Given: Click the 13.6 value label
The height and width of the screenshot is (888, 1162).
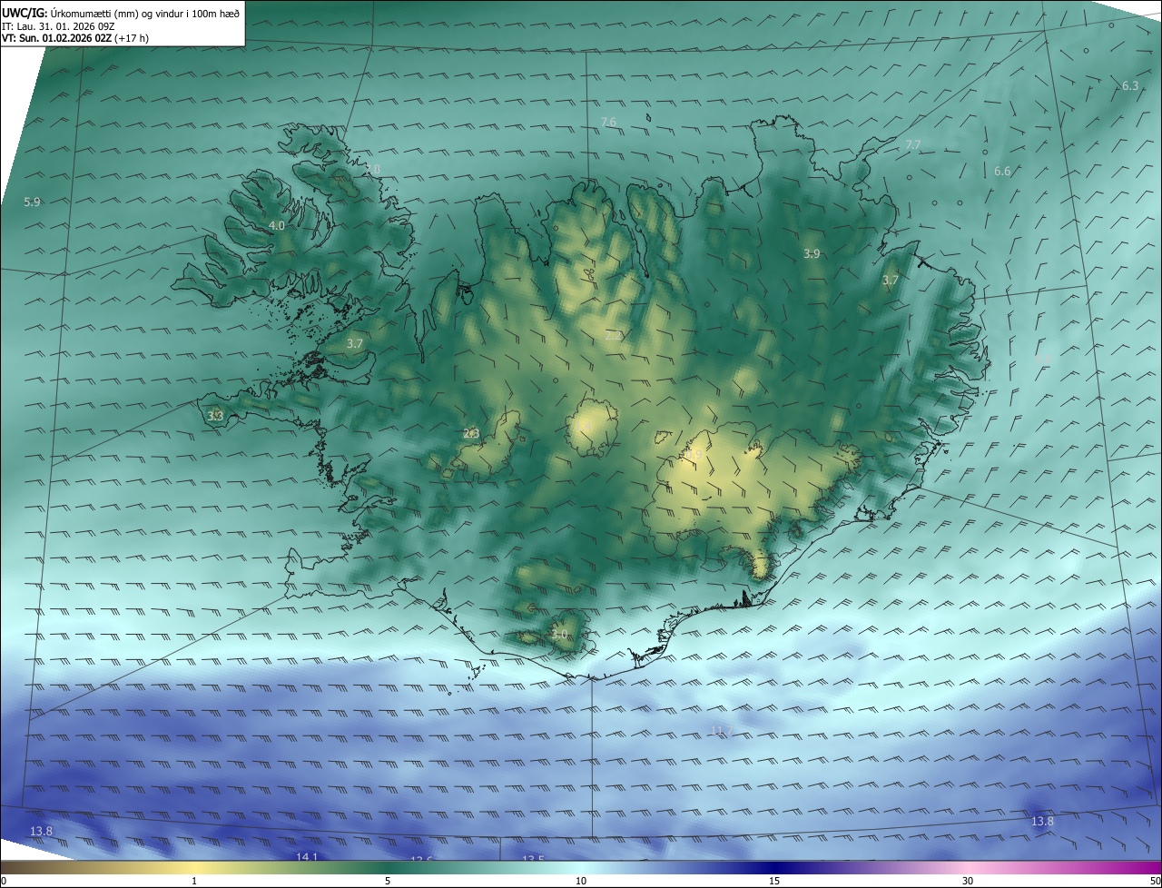Looking at the screenshot, I should click(x=421, y=858).
